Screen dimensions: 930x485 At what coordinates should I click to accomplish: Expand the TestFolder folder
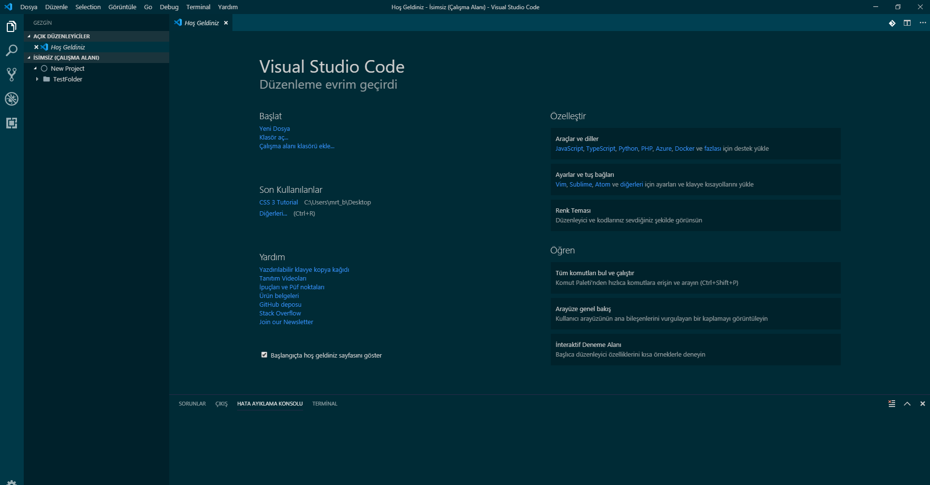click(x=38, y=79)
